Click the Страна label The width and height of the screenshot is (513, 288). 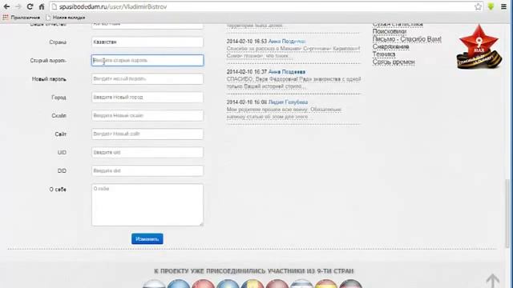(x=58, y=42)
